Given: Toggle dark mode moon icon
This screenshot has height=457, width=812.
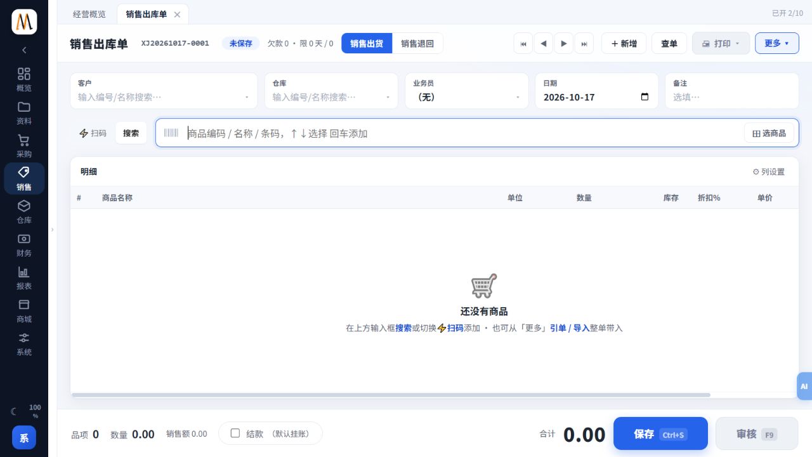Looking at the screenshot, I should click(x=14, y=411).
